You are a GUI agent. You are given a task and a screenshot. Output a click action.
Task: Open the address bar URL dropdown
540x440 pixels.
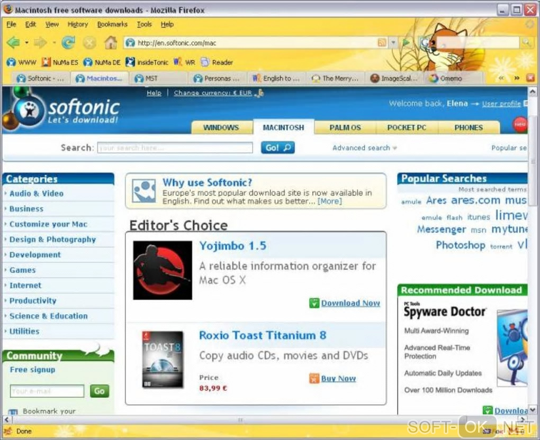394,43
